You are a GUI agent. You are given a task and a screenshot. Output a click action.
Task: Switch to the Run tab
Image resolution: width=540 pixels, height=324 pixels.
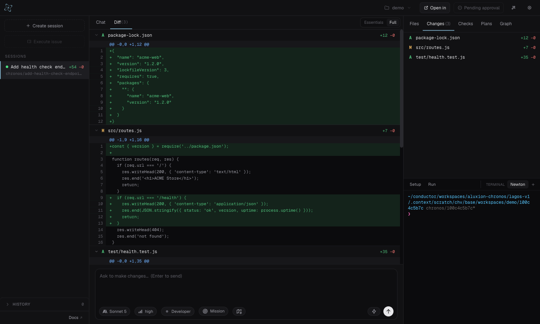click(432, 184)
